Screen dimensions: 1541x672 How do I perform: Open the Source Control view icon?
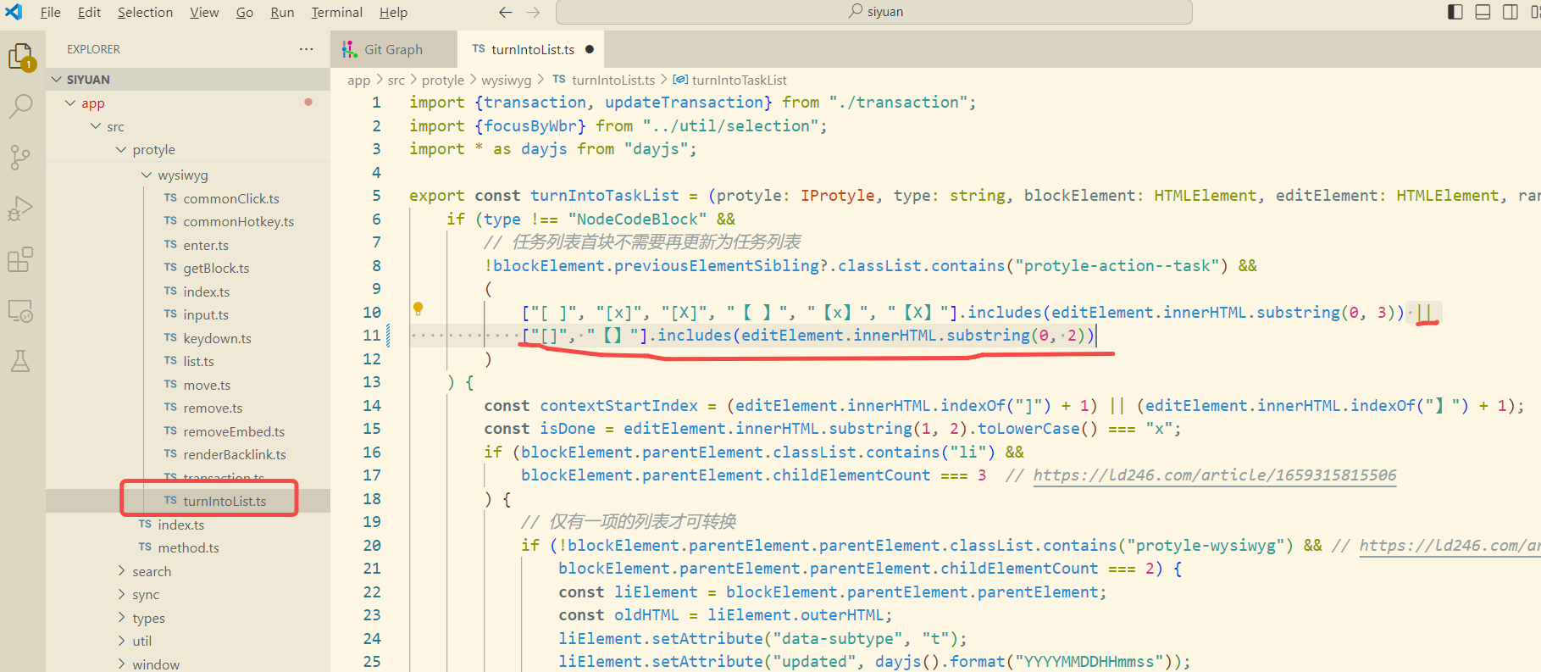coord(20,158)
